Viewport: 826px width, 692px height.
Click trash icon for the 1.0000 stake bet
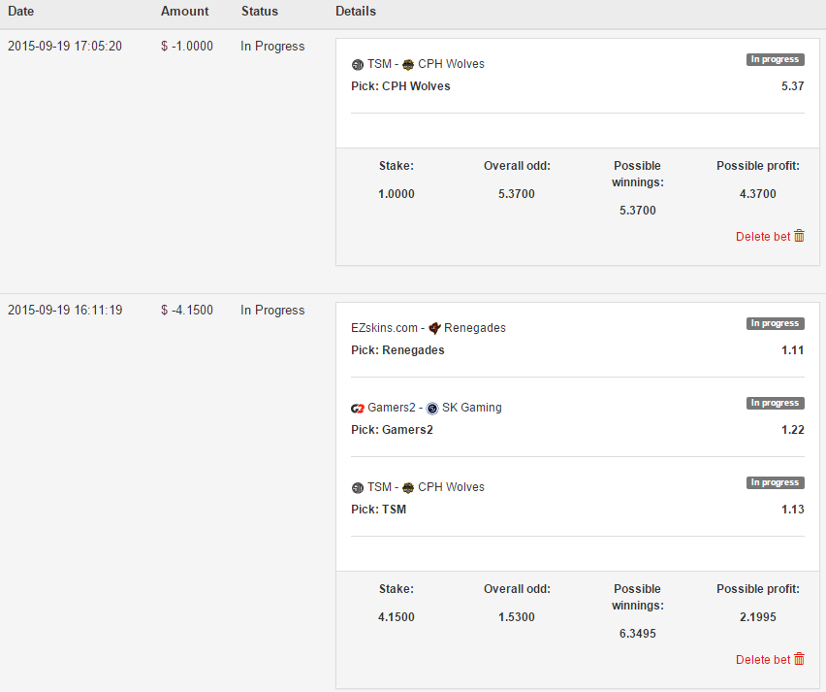pyautogui.click(x=799, y=236)
